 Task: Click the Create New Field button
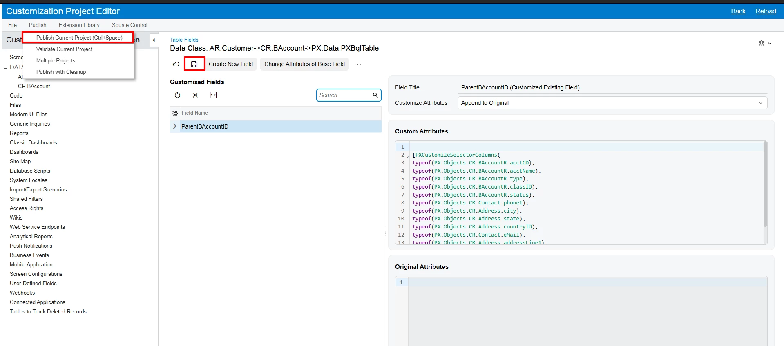[231, 64]
